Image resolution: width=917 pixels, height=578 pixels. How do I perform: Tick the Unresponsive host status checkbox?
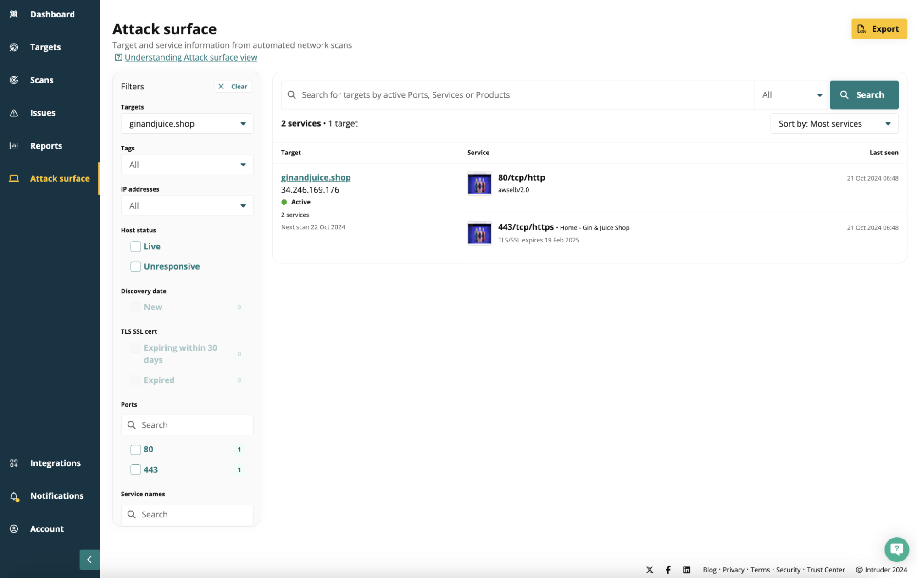coord(135,267)
